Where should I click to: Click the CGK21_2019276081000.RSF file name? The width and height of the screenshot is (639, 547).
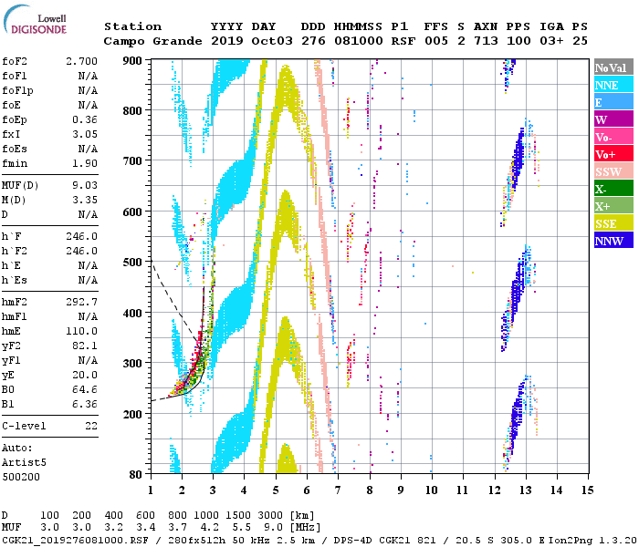[x=75, y=541]
